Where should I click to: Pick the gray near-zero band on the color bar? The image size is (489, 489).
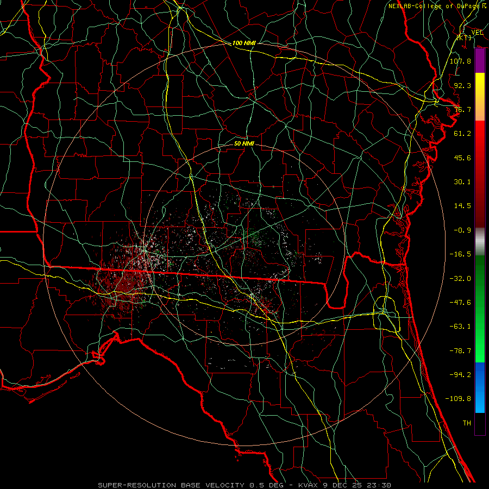480,241
